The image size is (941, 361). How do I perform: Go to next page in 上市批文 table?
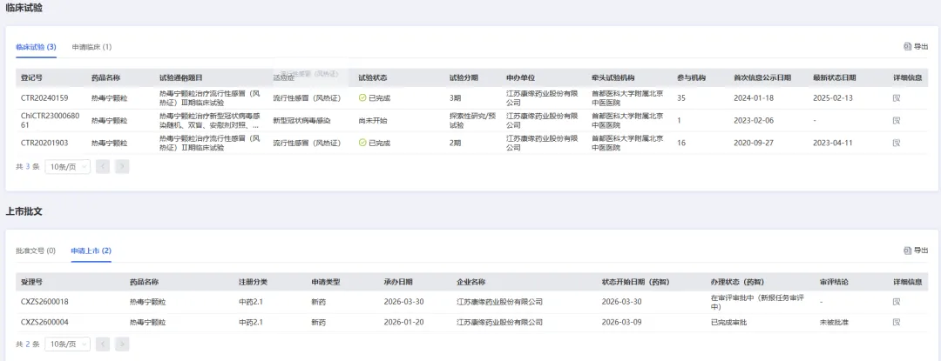pyautogui.click(x=122, y=344)
